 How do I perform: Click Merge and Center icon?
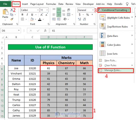point(69,15)
